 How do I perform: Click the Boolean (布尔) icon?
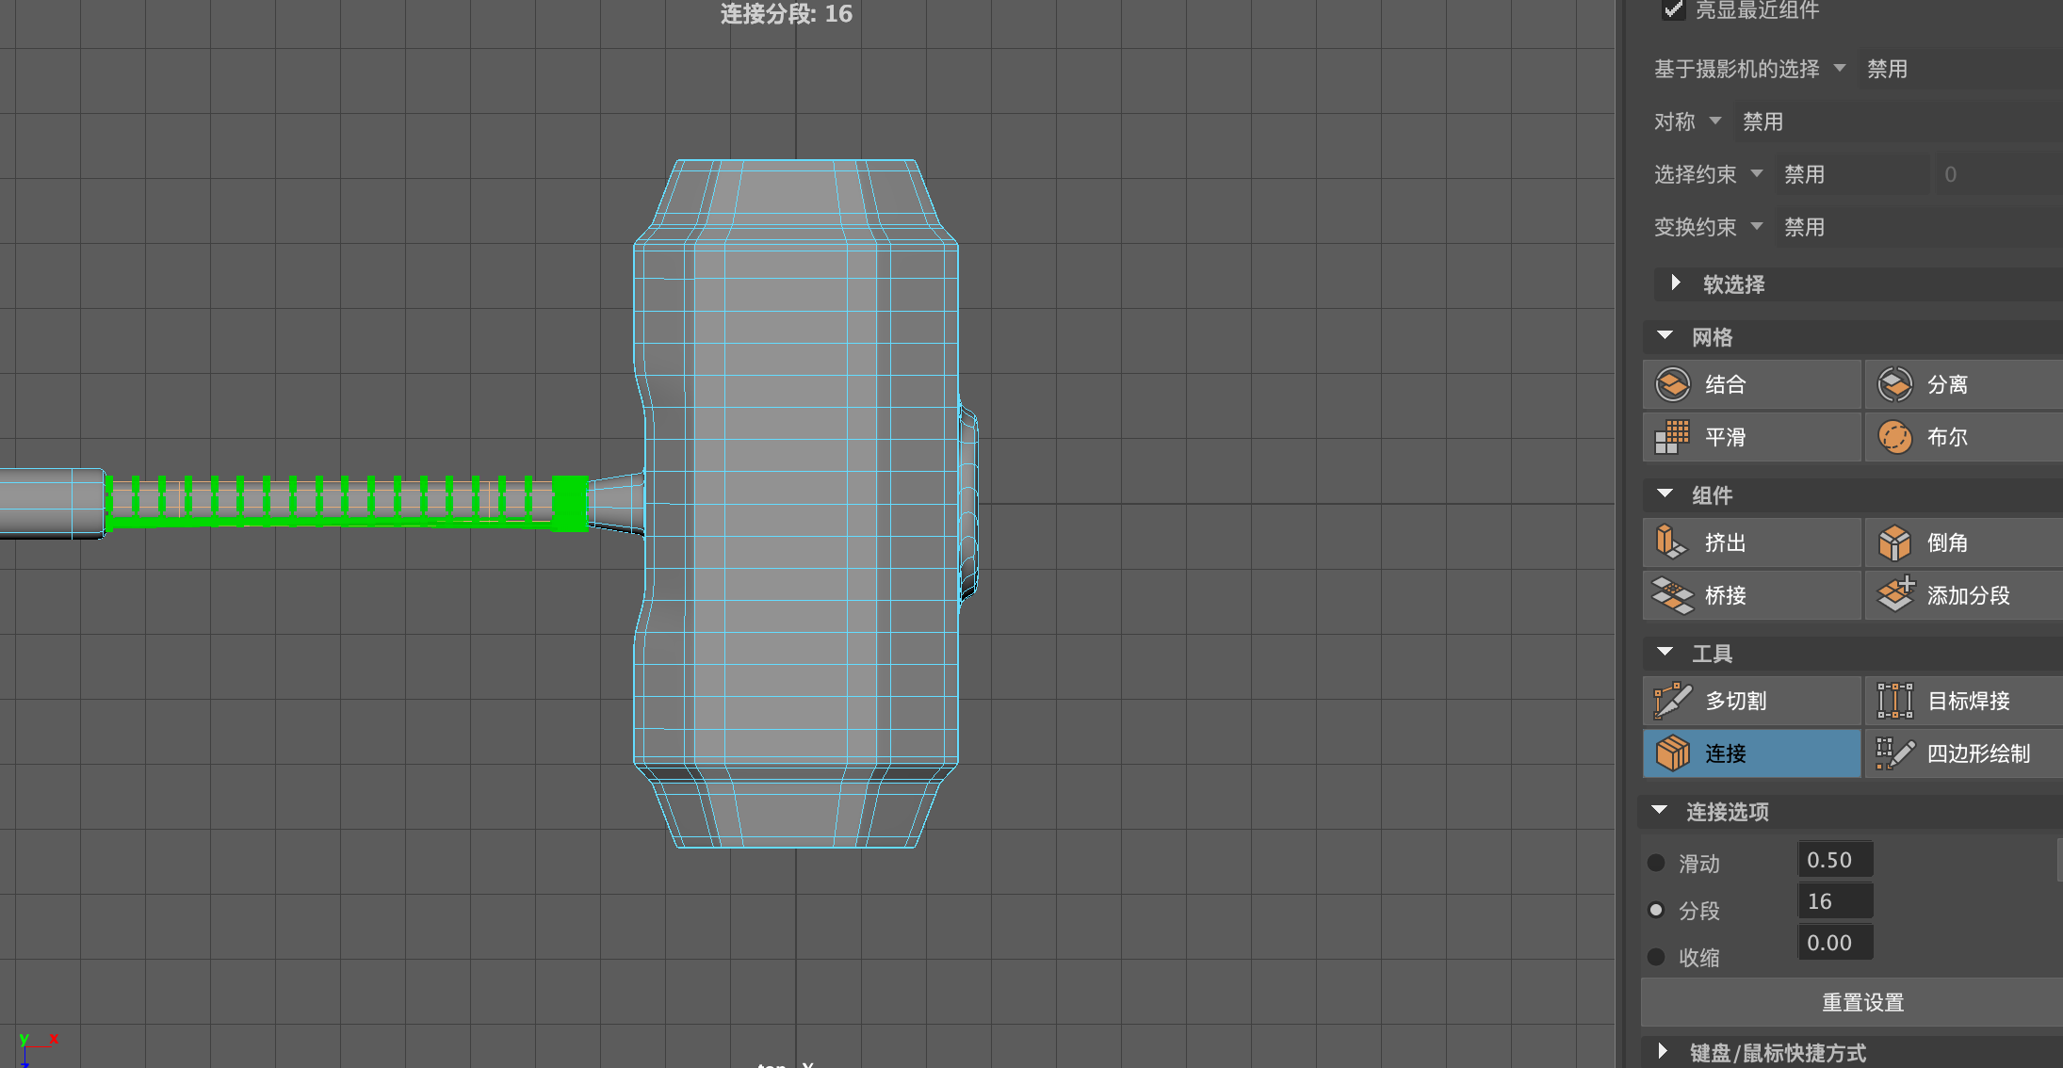(x=1894, y=437)
